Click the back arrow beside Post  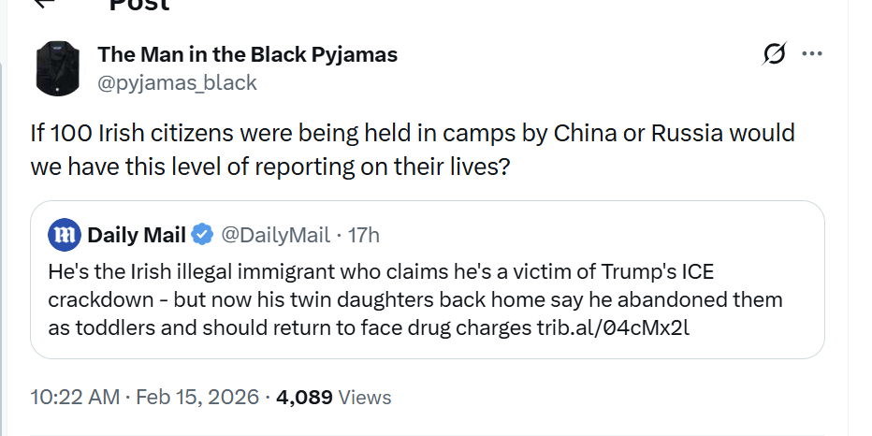(x=44, y=4)
